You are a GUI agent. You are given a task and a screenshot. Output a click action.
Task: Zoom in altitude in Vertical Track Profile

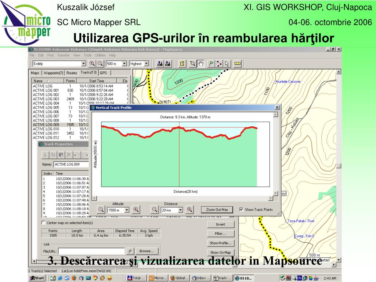136,210
